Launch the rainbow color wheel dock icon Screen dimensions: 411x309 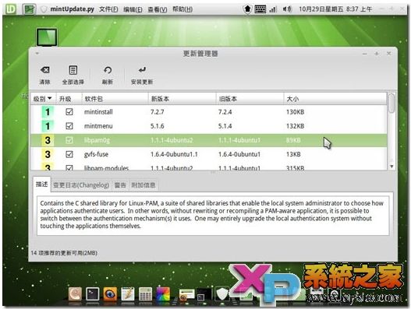tap(163, 294)
